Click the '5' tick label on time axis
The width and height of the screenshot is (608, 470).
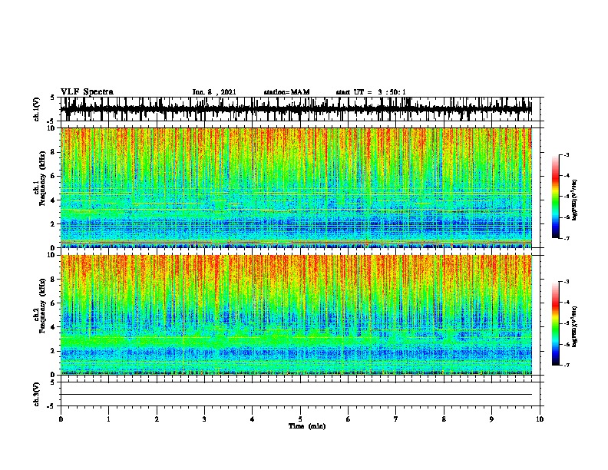[x=300, y=419]
